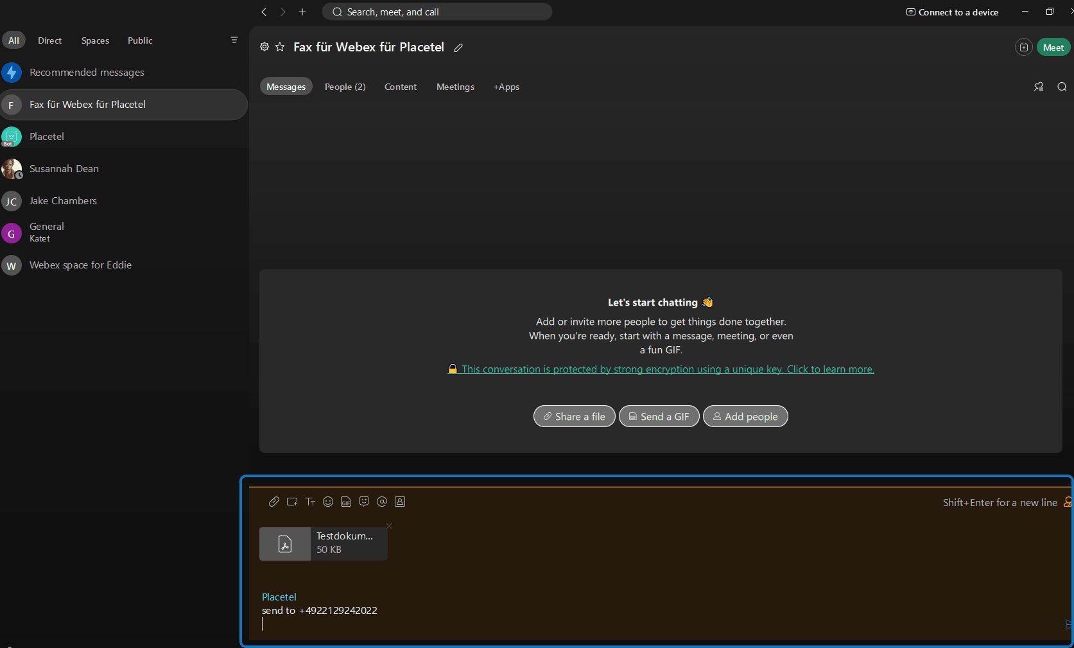
Task: Edit space name with pencil icon
Action: tap(458, 48)
